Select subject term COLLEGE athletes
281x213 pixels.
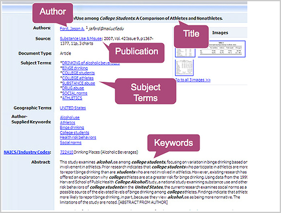tap(77, 78)
